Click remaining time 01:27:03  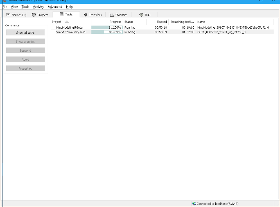(x=188, y=32)
